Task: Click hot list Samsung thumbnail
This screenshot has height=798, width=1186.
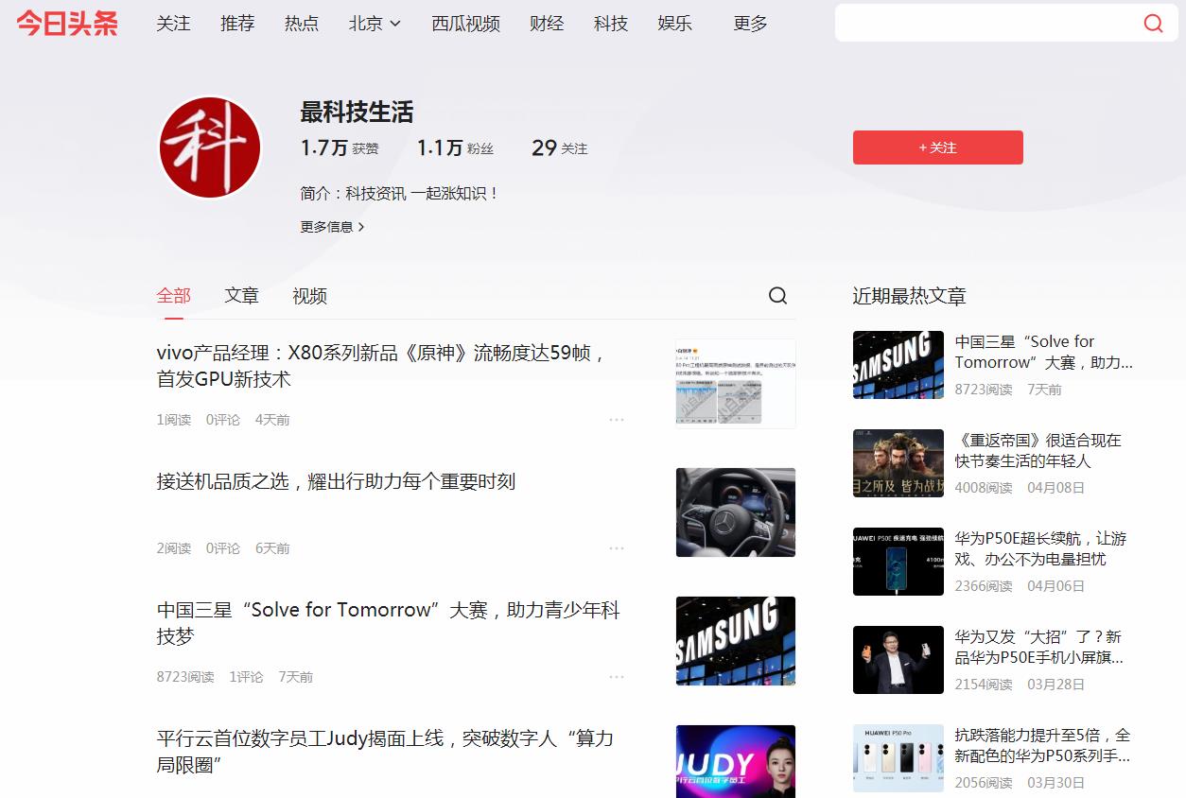Action: click(898, 365)
